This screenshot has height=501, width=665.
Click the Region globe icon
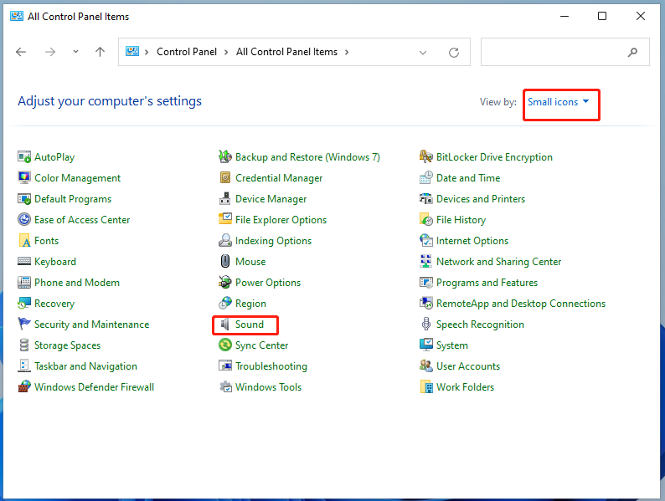pyautogui.click(x=225, y=304)
